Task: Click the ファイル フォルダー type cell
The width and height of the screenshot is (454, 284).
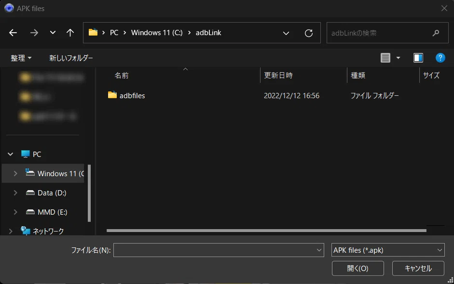Action: pyautogui.click(x=375, y=96)
